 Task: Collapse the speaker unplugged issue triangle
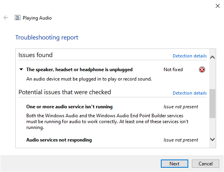pos(21,70)
